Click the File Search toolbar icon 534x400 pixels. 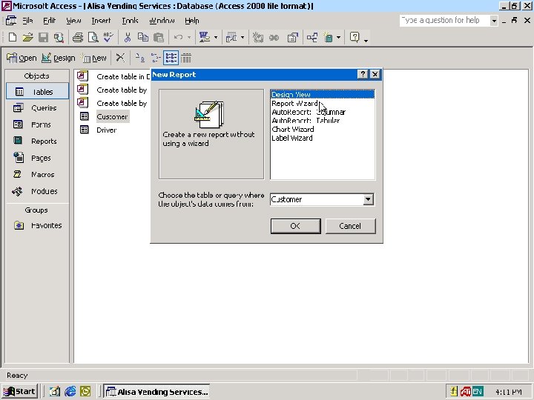coord(59,37)
